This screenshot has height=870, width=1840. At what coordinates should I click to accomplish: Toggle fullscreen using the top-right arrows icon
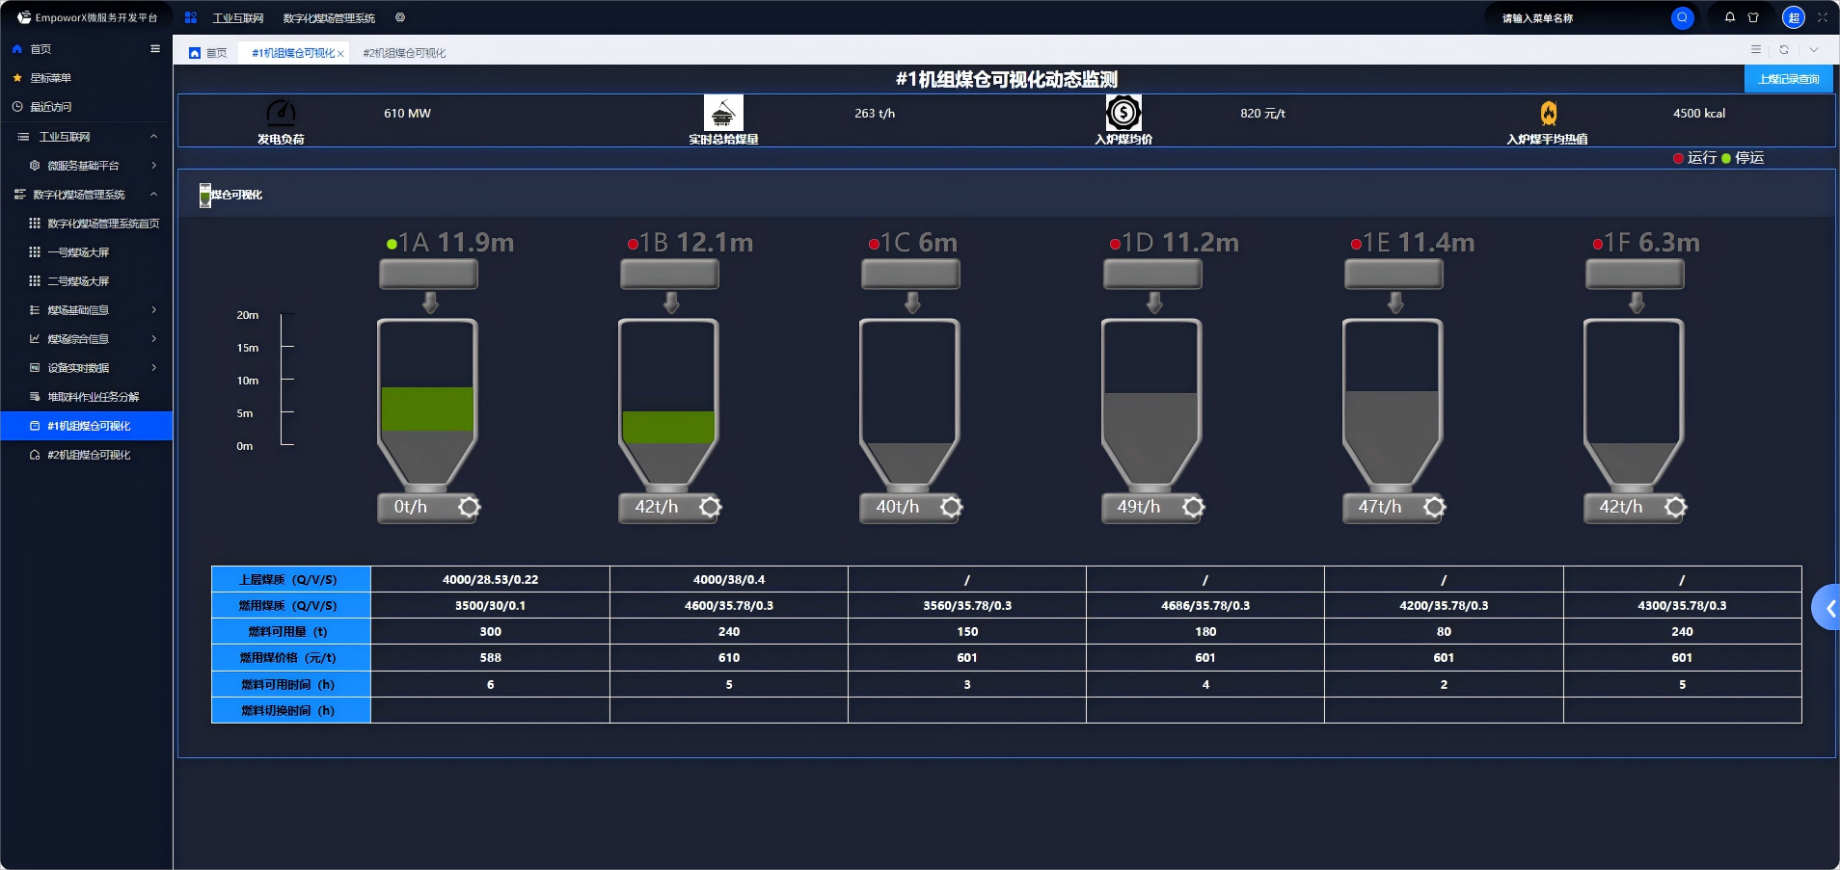click(1822, 17)
